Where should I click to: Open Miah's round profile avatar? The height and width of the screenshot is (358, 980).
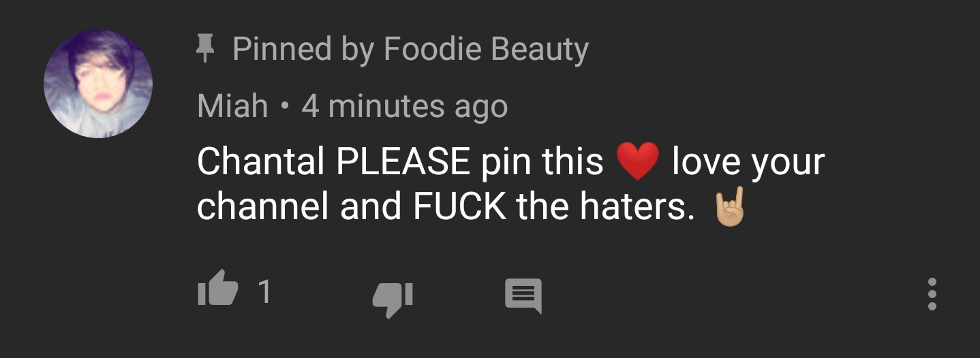98,84
